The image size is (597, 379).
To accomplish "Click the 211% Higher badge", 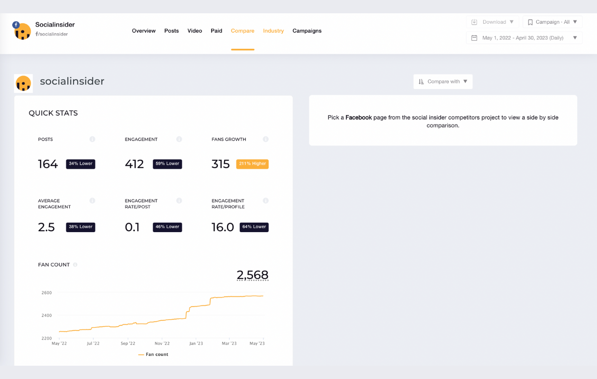I will click(x=252, y=164).
